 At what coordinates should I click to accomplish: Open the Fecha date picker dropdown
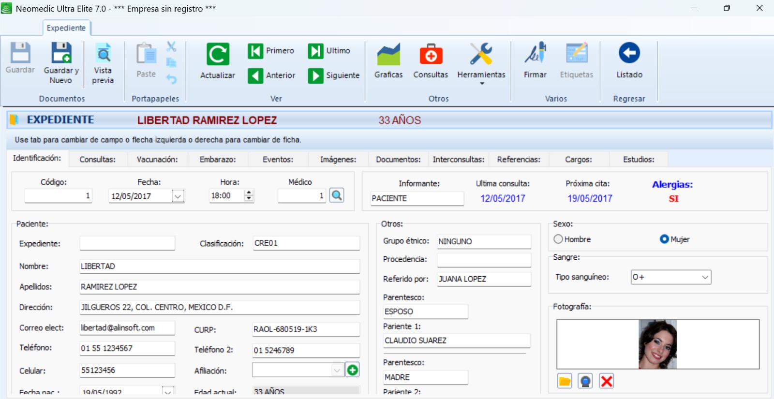pyautogui.click(x=178, y=196)
